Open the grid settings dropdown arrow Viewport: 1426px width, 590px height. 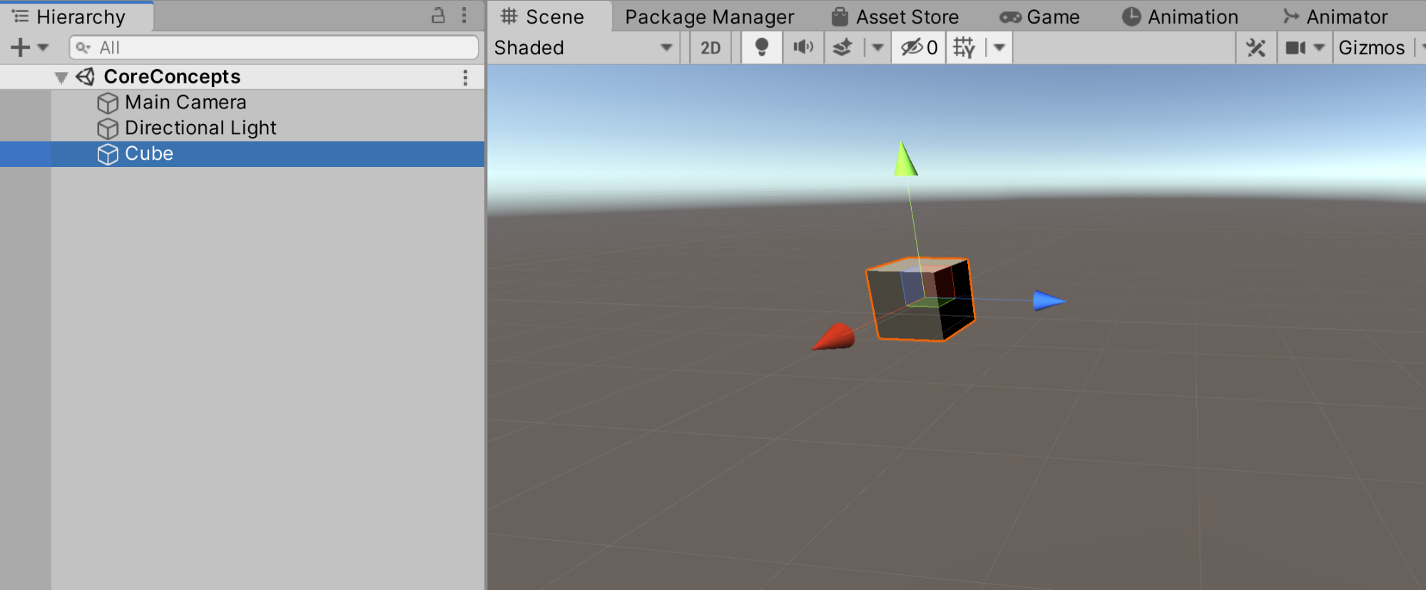[999, 48]
